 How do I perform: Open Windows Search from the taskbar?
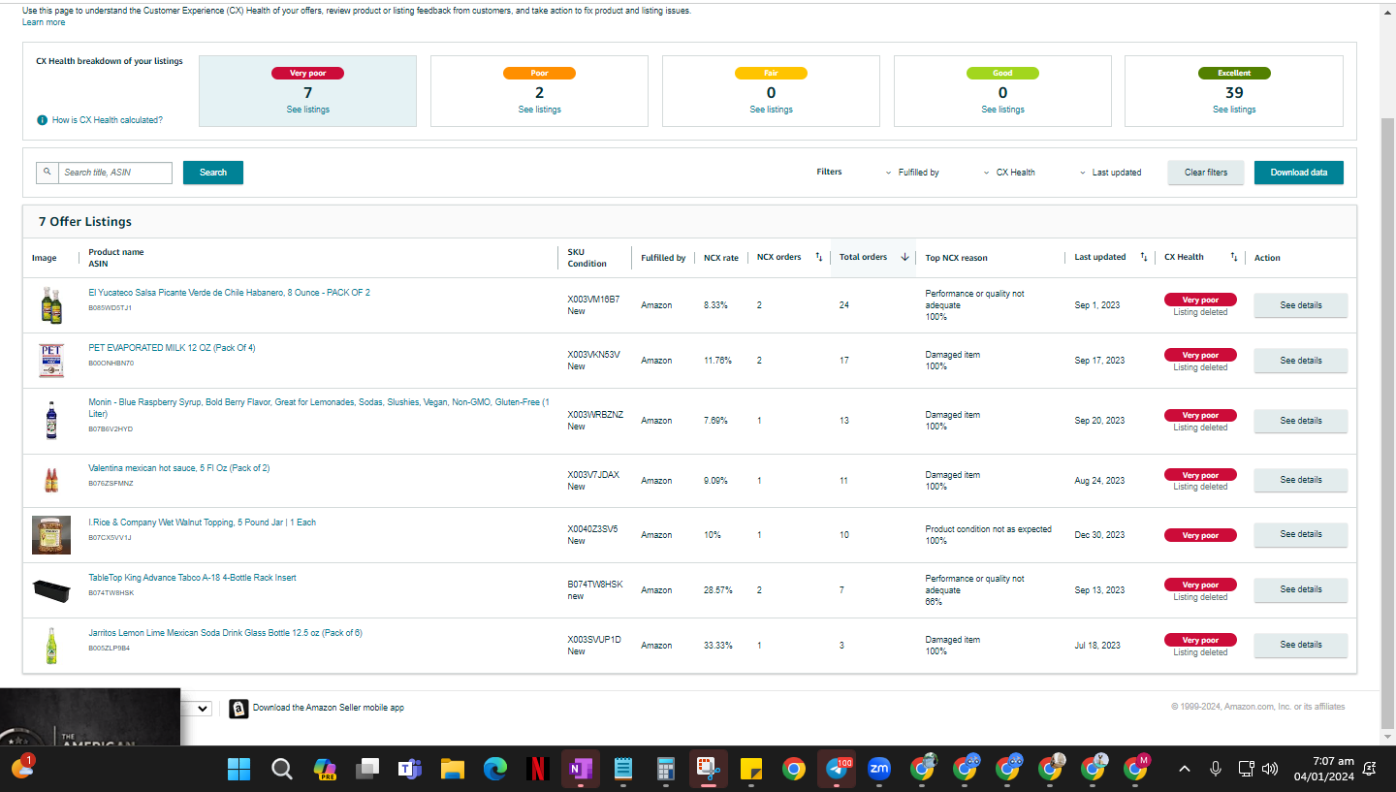[x=281, y=770]
